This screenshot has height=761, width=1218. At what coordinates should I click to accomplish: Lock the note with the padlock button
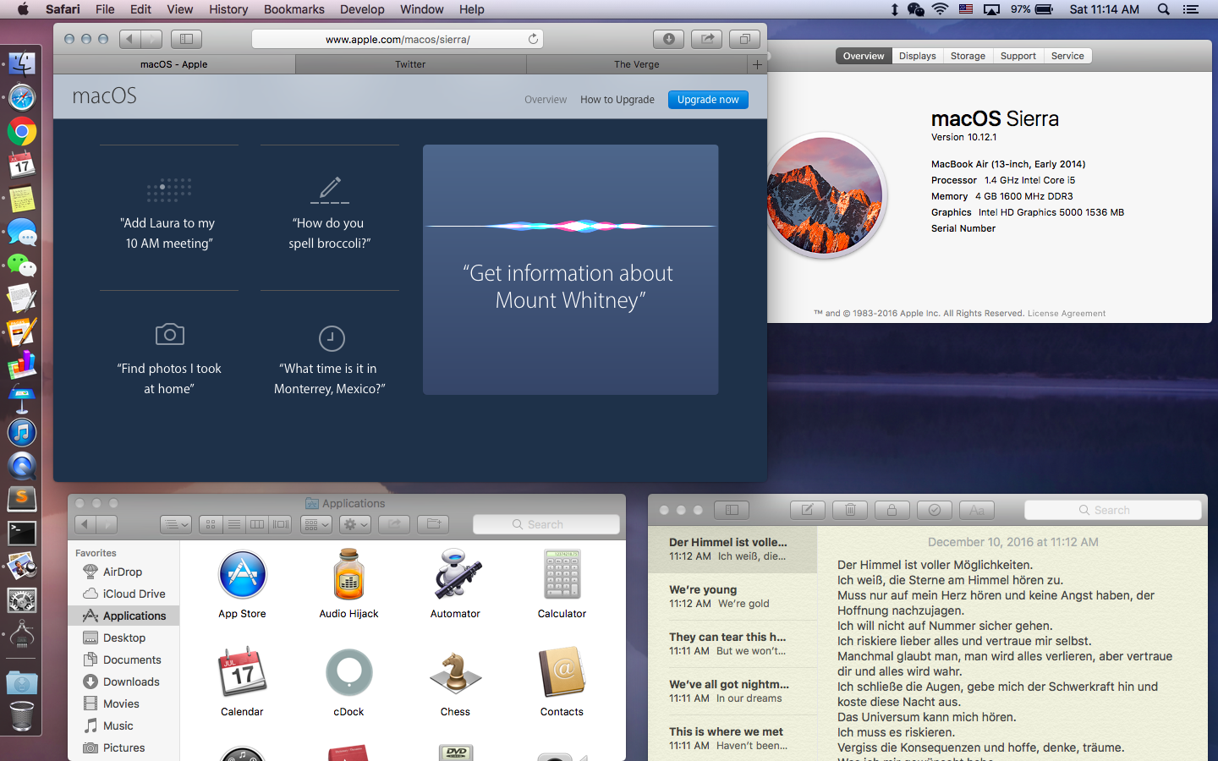(x=892, y=510)
